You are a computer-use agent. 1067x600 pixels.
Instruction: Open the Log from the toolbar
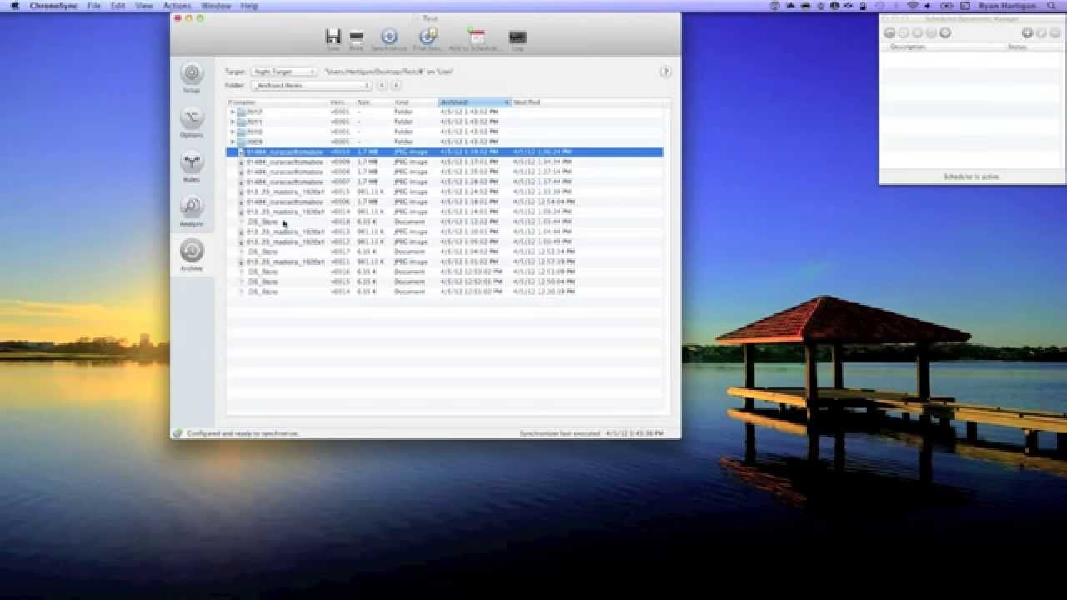click(518, 37)
